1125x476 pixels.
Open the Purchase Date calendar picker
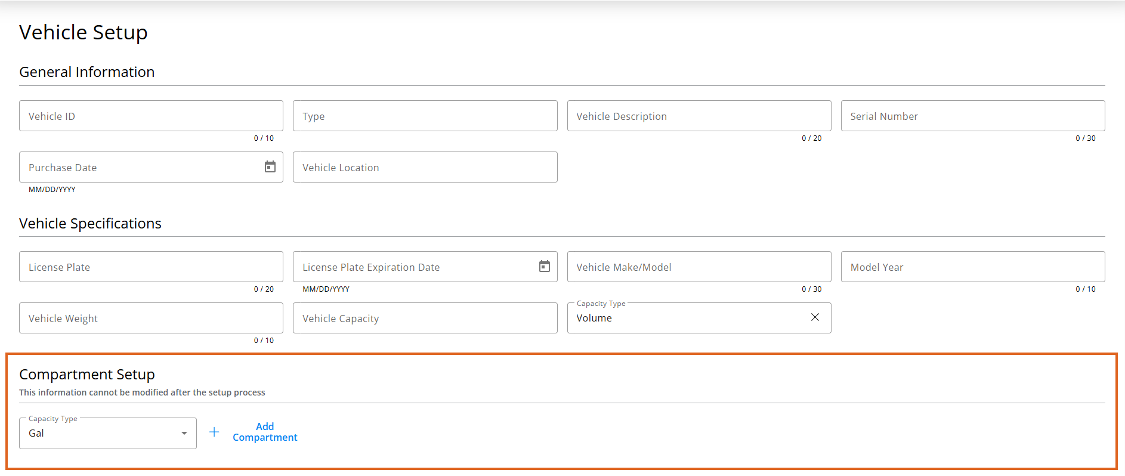(270, 167)
